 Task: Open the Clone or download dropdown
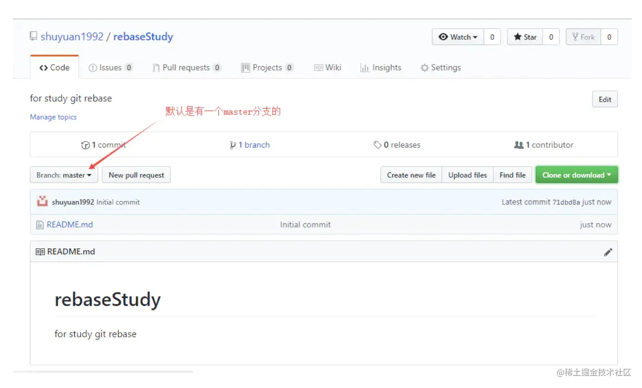point(576,175)
